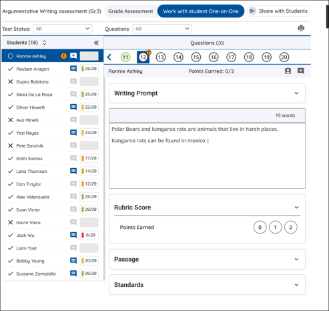
Task: Select rubric score 0
Action: pos(260,227)
